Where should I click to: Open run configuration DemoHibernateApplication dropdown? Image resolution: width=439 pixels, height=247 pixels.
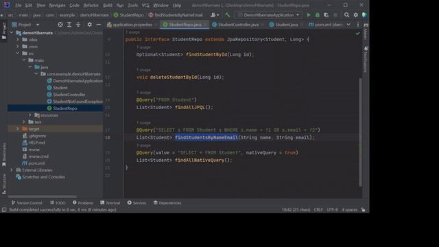[x=268, y=15]
